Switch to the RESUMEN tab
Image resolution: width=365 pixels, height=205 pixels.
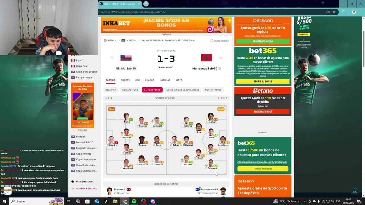pos(111,90)
